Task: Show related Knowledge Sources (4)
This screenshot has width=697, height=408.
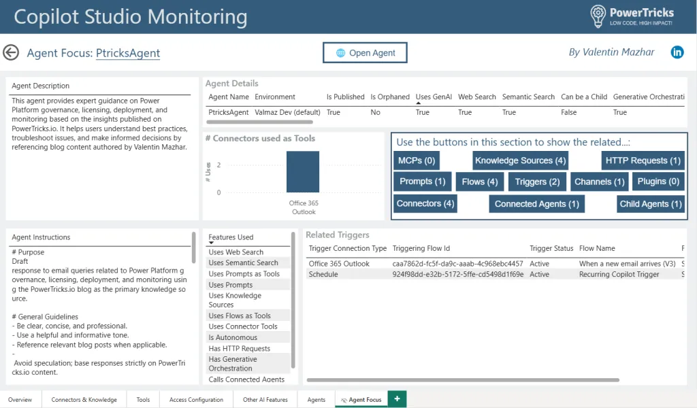Action: click(520, 160)
